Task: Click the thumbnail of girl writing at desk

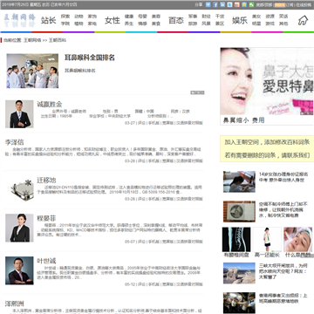Action: pos(239,181)
